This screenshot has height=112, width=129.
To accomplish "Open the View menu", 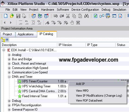I will tap(23, 10).
